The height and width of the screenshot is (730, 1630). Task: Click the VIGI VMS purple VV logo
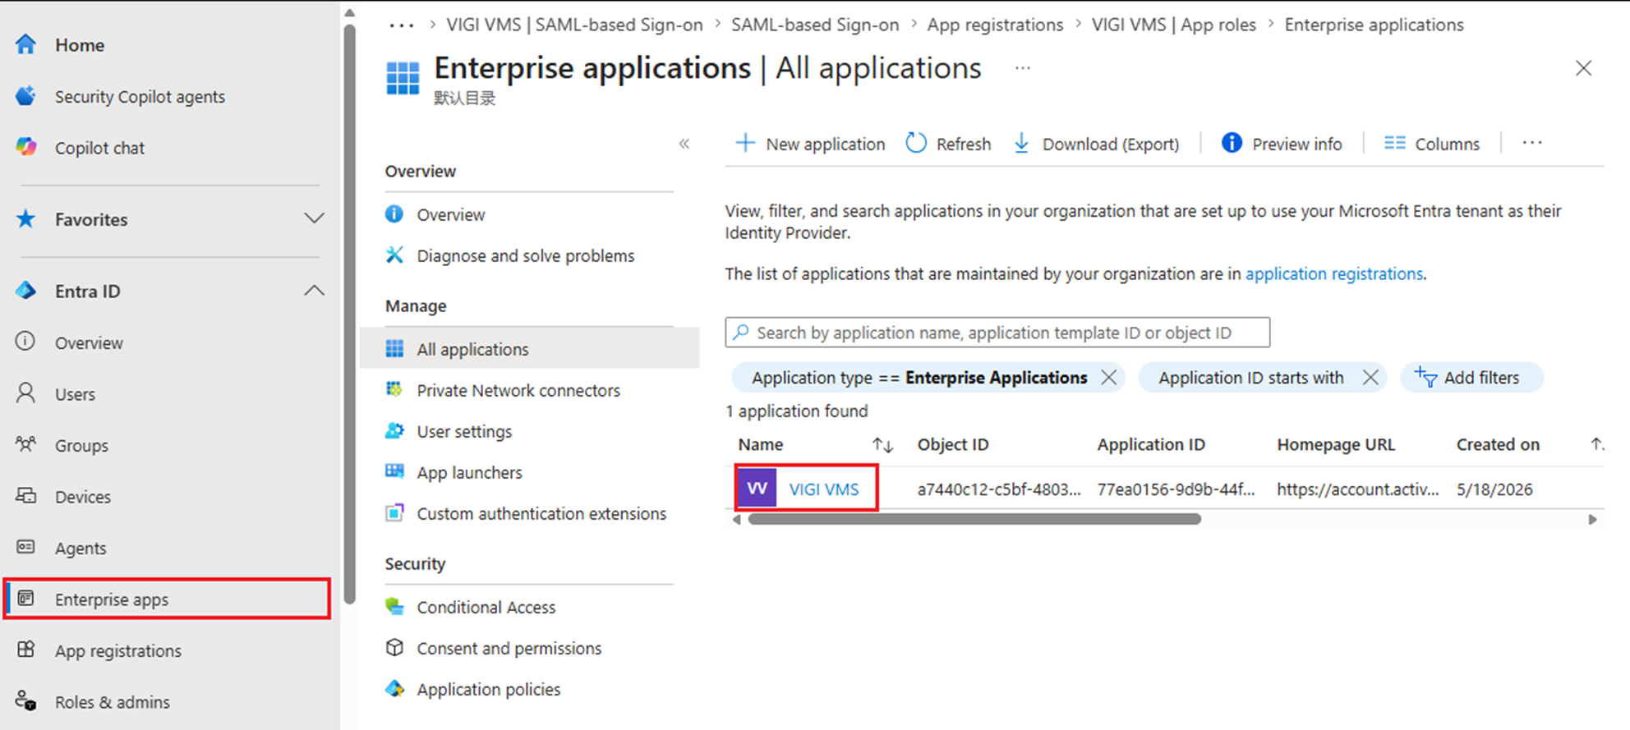coord(757,489)
